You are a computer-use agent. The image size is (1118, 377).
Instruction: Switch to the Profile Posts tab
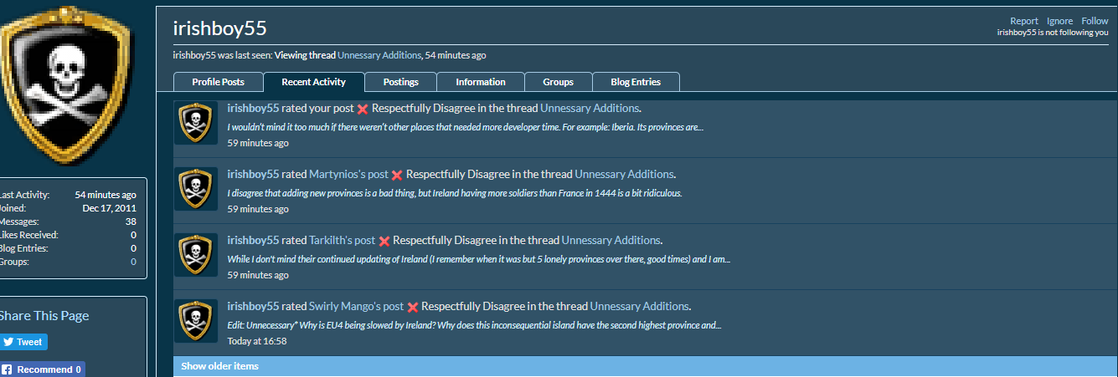(x=218, y=82)
